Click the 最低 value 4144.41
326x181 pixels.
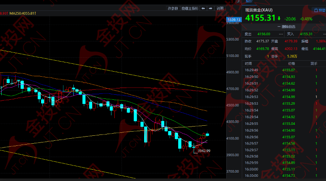[x=319, y=49]
